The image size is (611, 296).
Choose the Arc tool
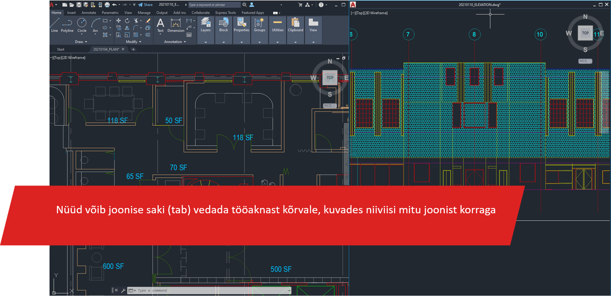pos(95,24)
